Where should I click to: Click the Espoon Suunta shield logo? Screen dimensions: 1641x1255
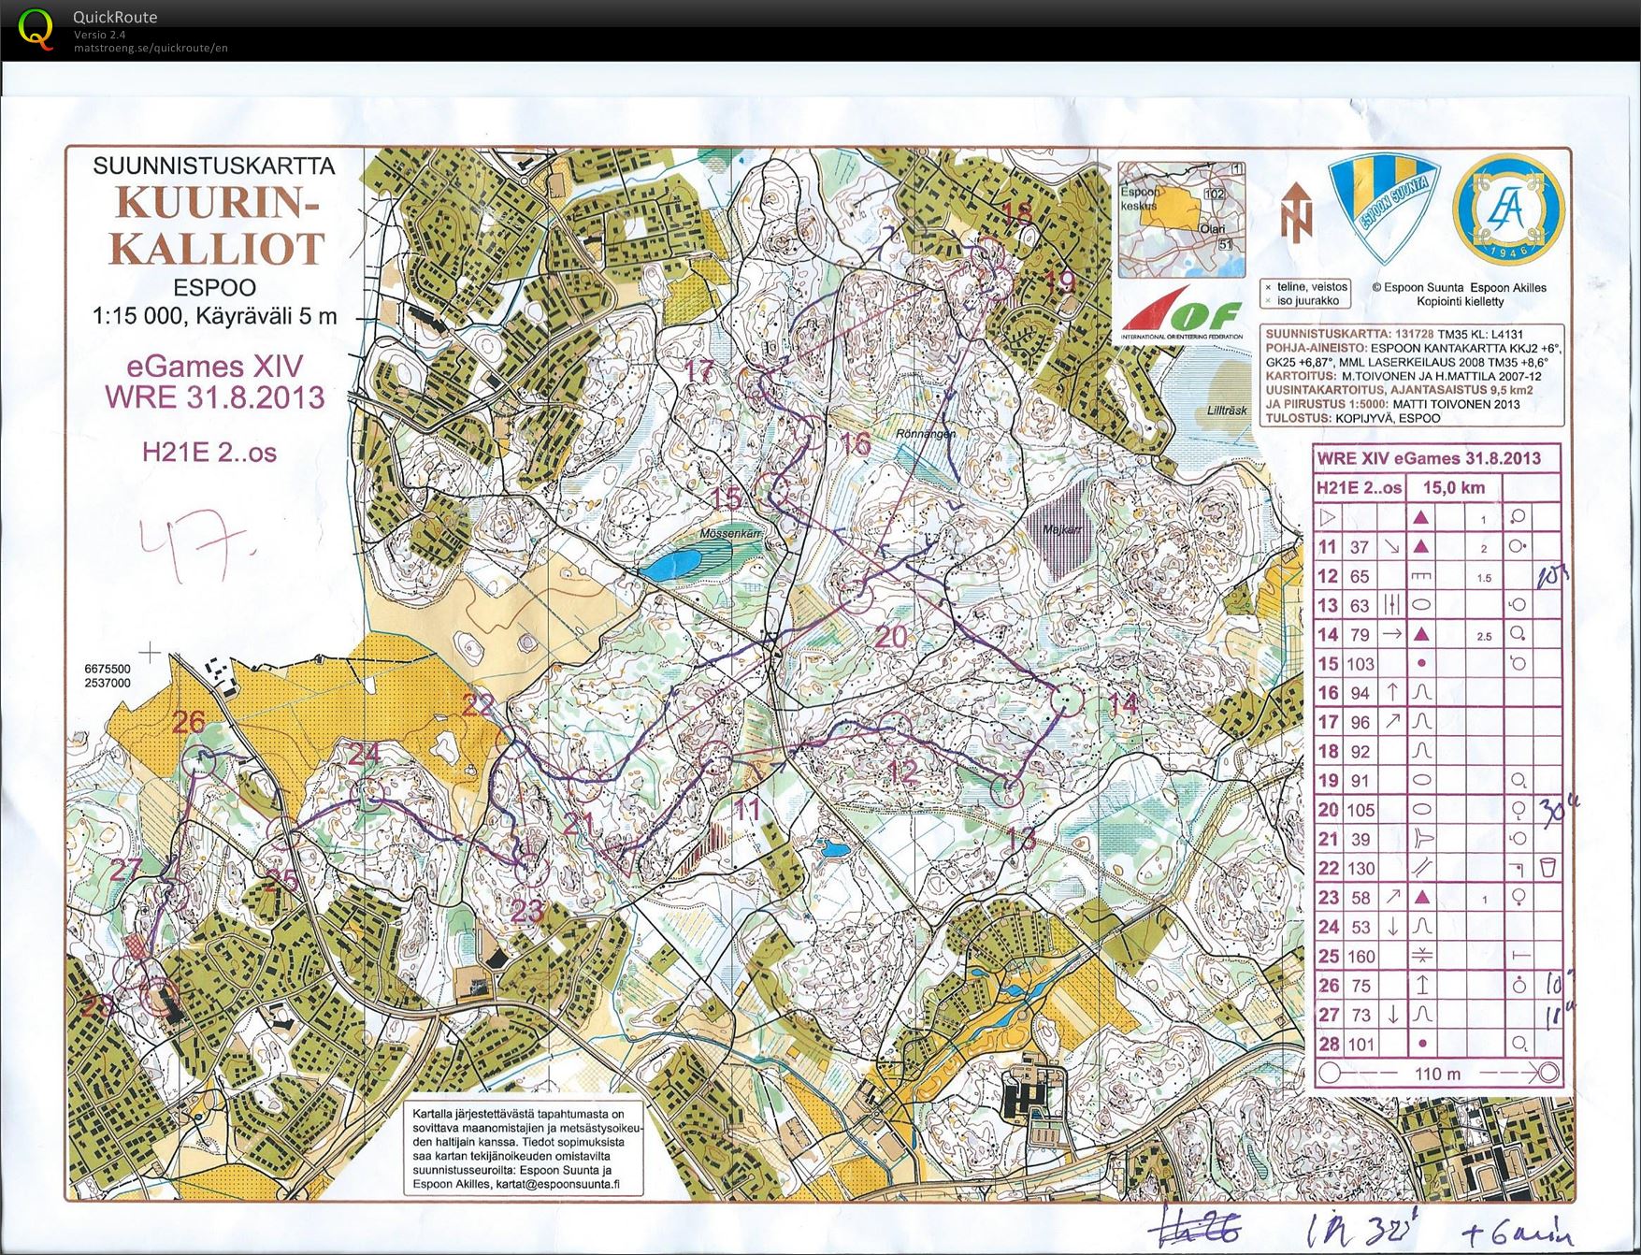click(1384, 209)
